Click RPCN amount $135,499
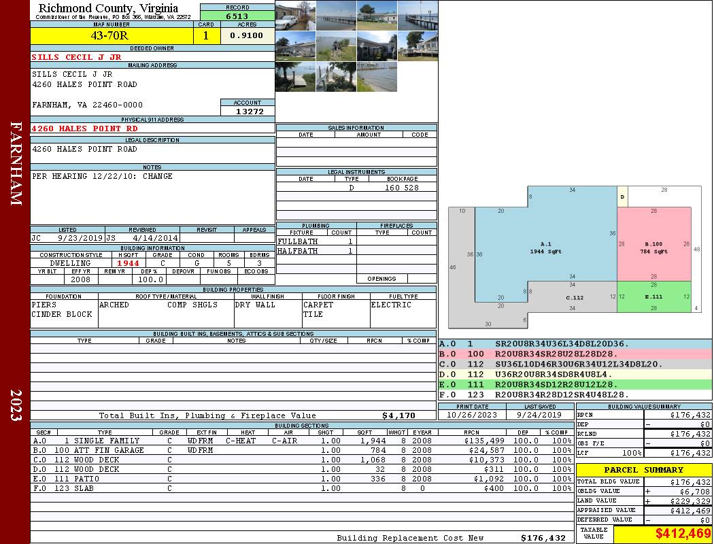The image size is (714, 544). (x=484, y=441)
